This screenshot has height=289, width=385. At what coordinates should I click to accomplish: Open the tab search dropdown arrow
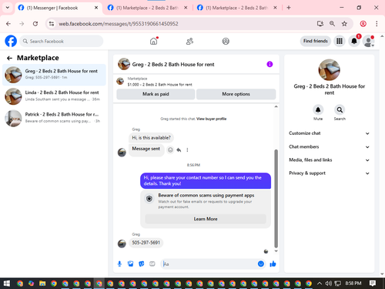8,8
